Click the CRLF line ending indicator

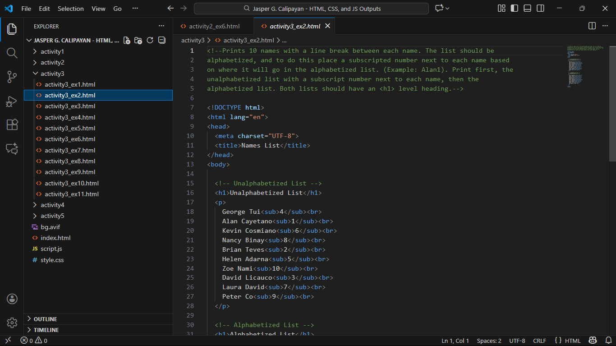tap(539, 341)
